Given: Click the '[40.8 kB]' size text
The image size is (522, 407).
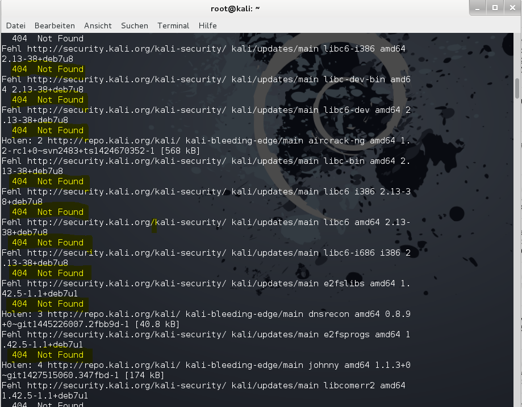Looking at the screenshot, I should pos(157,324).
